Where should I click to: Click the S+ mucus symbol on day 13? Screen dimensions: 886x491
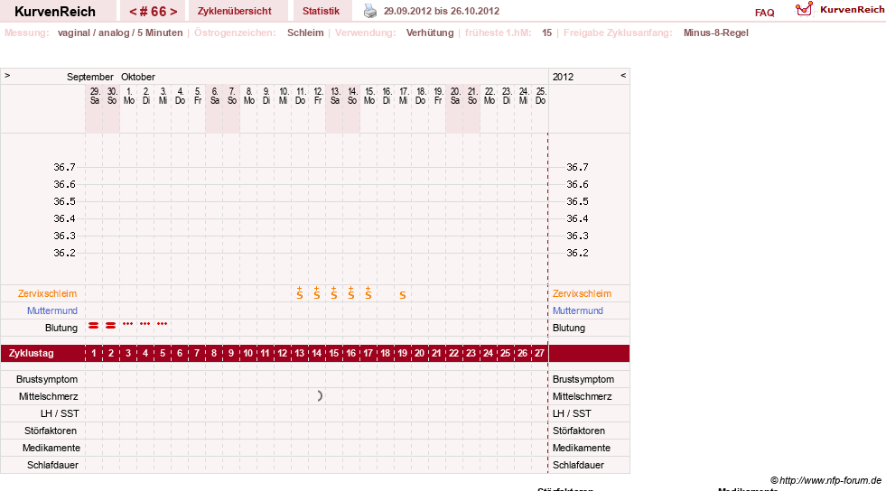(300, 293)
